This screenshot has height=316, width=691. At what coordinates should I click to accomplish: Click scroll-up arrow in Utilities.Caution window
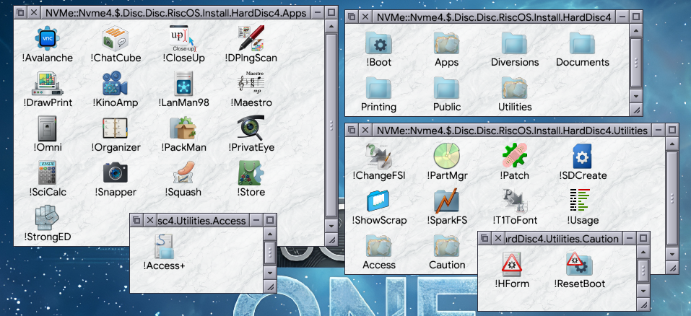click(643, 253)
